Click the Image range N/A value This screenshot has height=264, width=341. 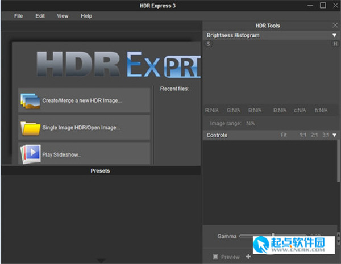coord(250,123)
